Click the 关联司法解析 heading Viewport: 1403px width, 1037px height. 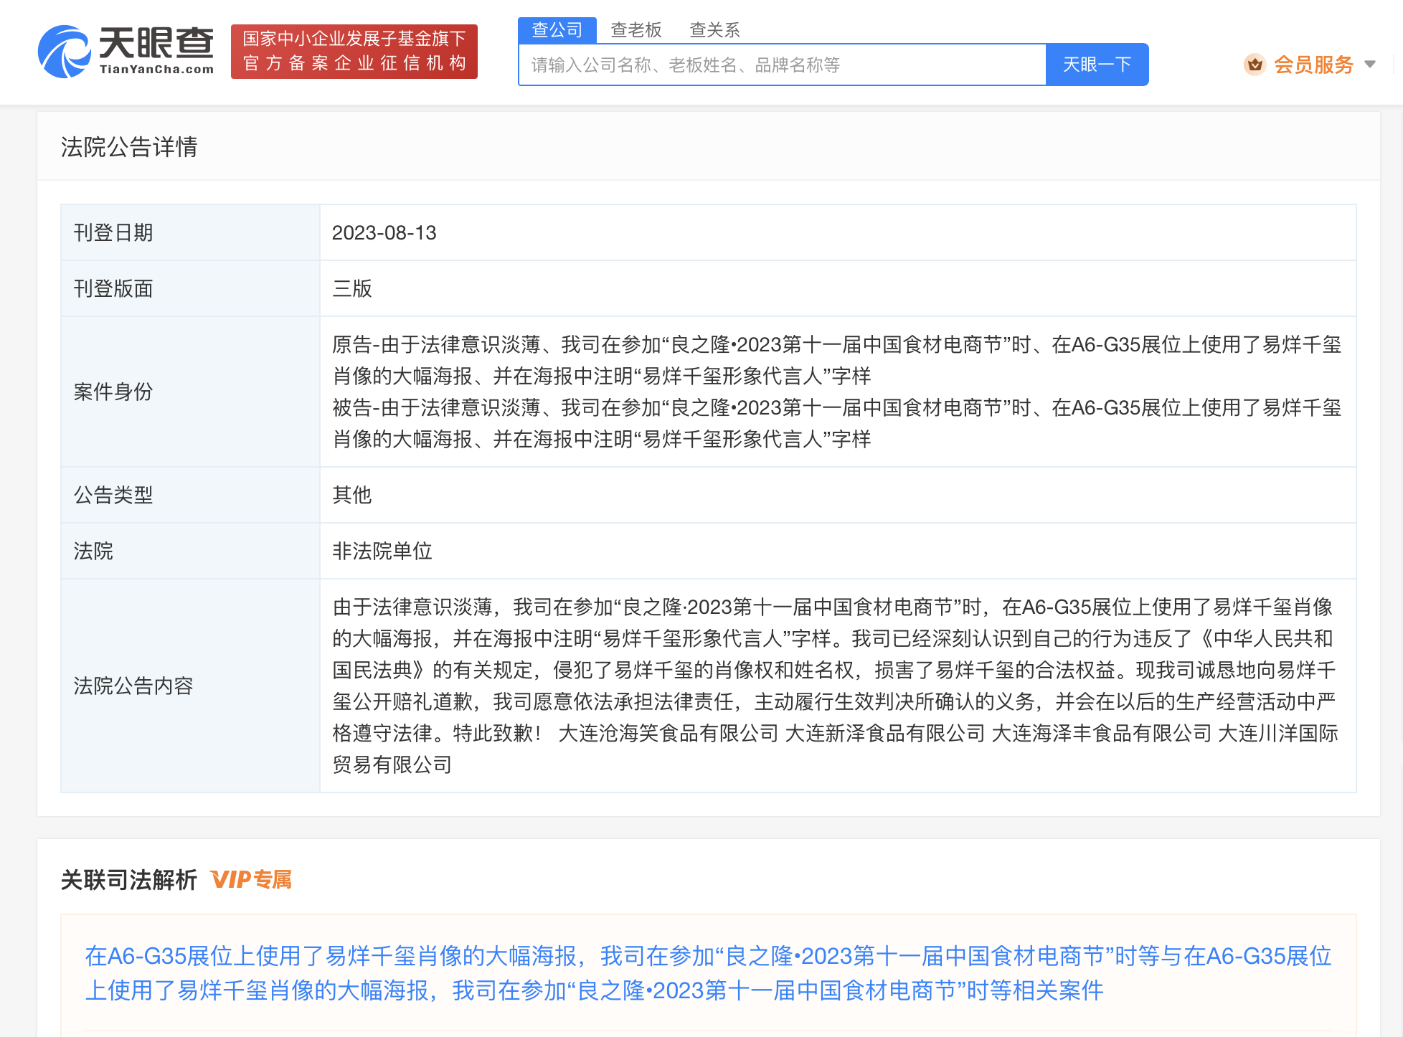(x=129, y=879)
